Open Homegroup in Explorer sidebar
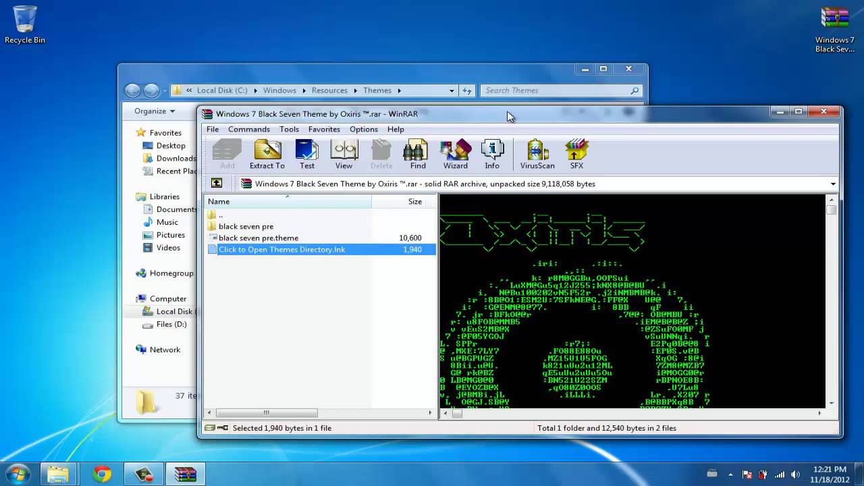864x486 pixels. point(171,273)
